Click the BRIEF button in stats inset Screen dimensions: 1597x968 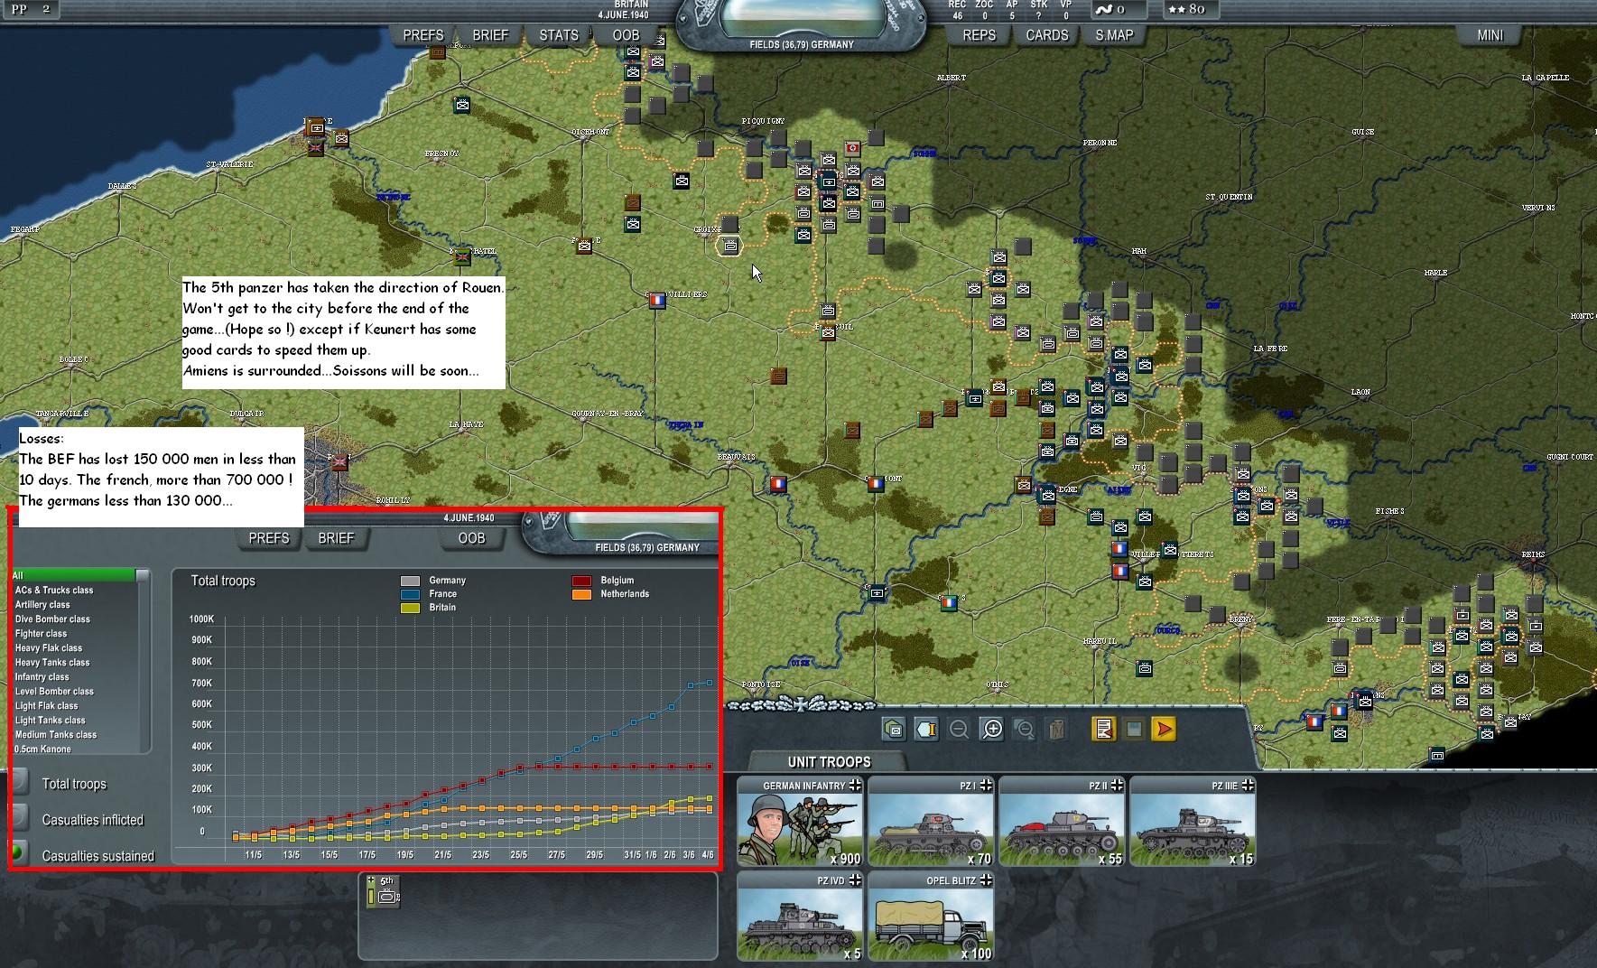(x=336, y=538)
